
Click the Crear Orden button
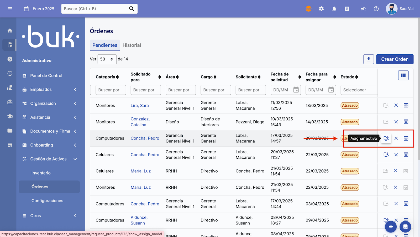point(395,59)
